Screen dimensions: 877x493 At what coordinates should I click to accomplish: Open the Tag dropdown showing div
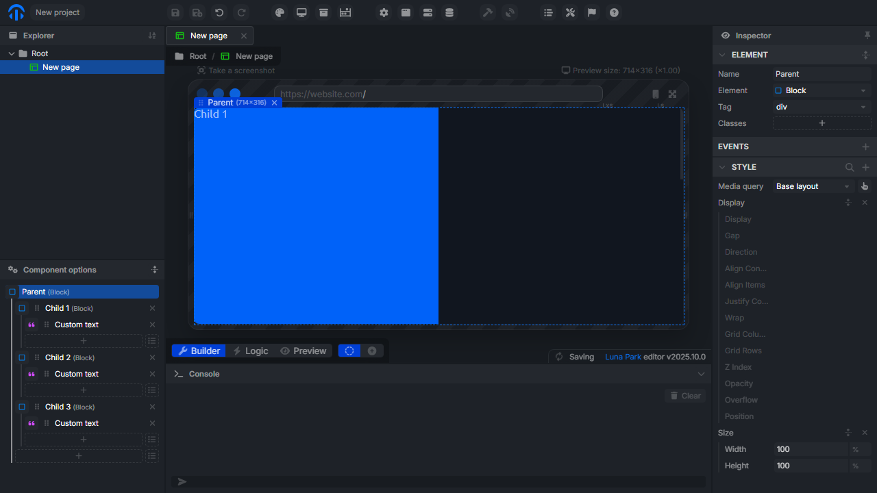pos(821,106)
